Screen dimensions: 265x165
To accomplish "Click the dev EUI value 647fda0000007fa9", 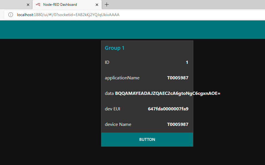I will click(x=168, y=109).
